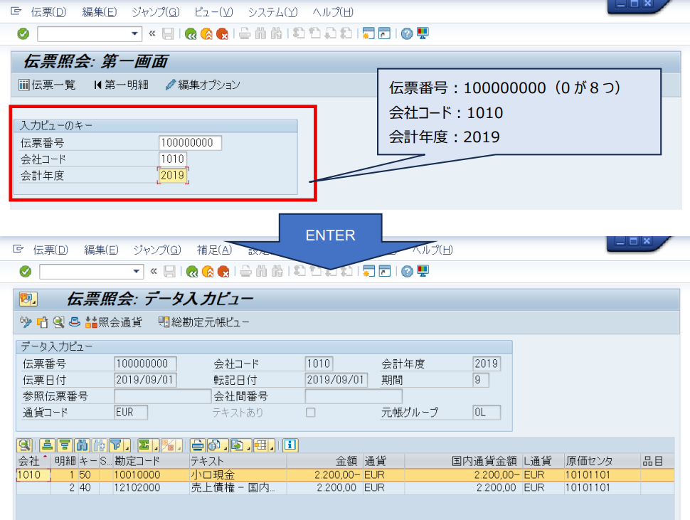Click the Back green arrow icon in upper window
Viewport: 690px width, 520px height.
click(191, 33)
